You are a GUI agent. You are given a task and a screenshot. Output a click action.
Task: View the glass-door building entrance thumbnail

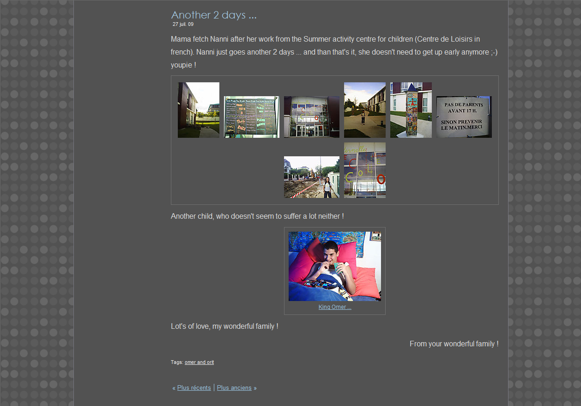pyautogui.click(x=312, y=117)
